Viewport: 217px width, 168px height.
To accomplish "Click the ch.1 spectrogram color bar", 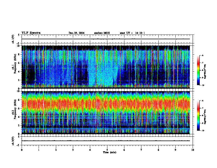I will coord(198,70).
